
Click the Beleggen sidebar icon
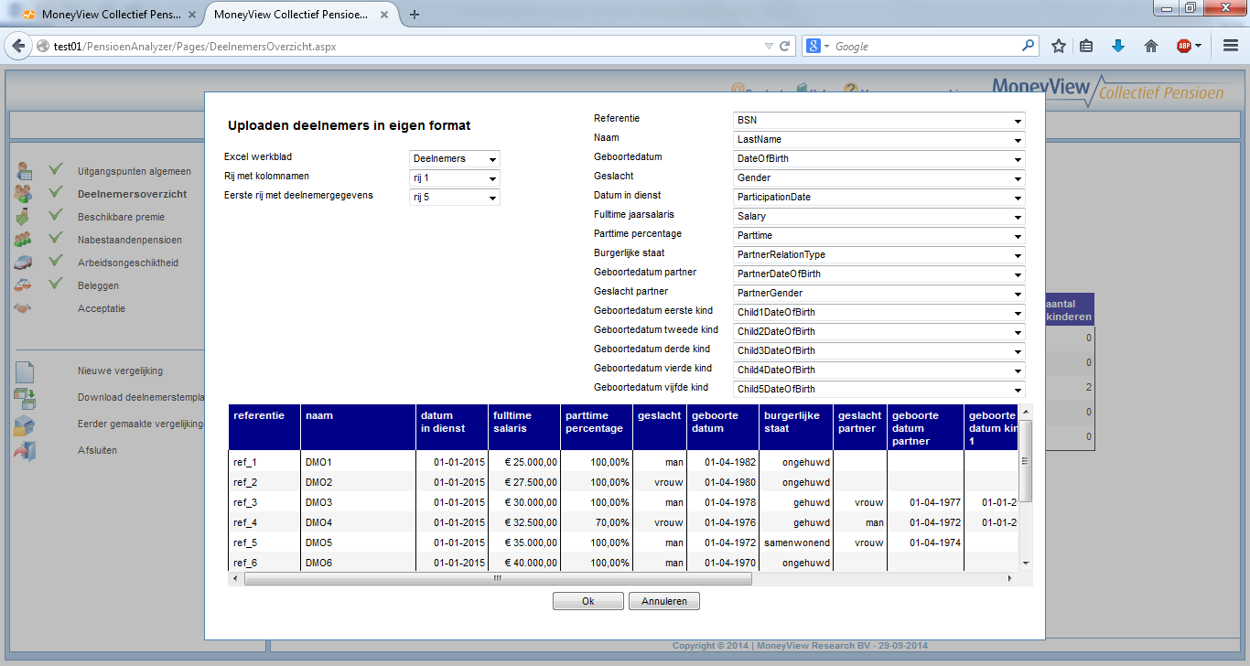[x=25, y=285]
